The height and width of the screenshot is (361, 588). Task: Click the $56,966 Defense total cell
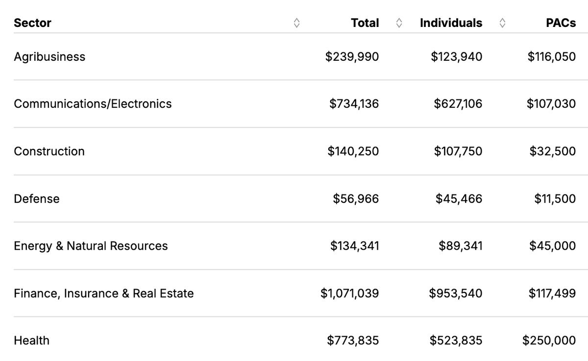click(356, 199)
